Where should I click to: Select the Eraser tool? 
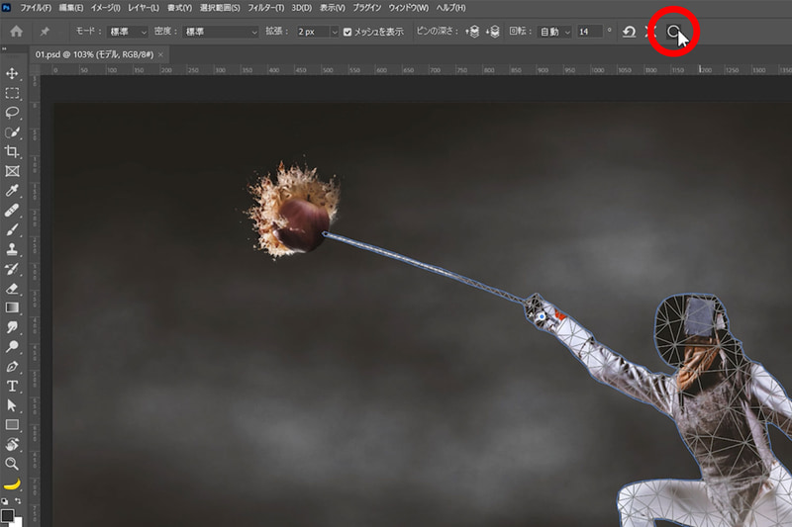pos(12,289)
